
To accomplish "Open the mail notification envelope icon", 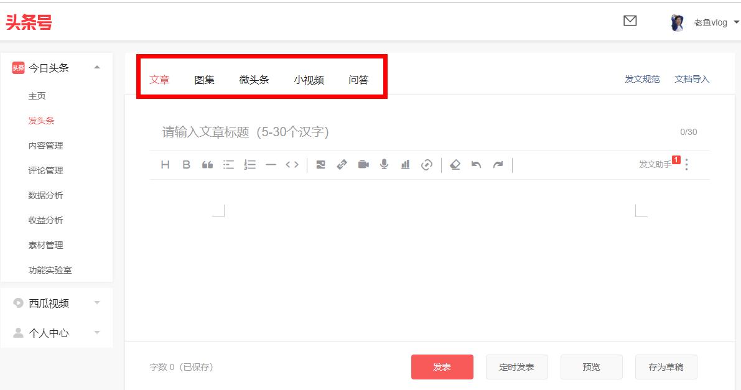I will (x=630, y=21).
